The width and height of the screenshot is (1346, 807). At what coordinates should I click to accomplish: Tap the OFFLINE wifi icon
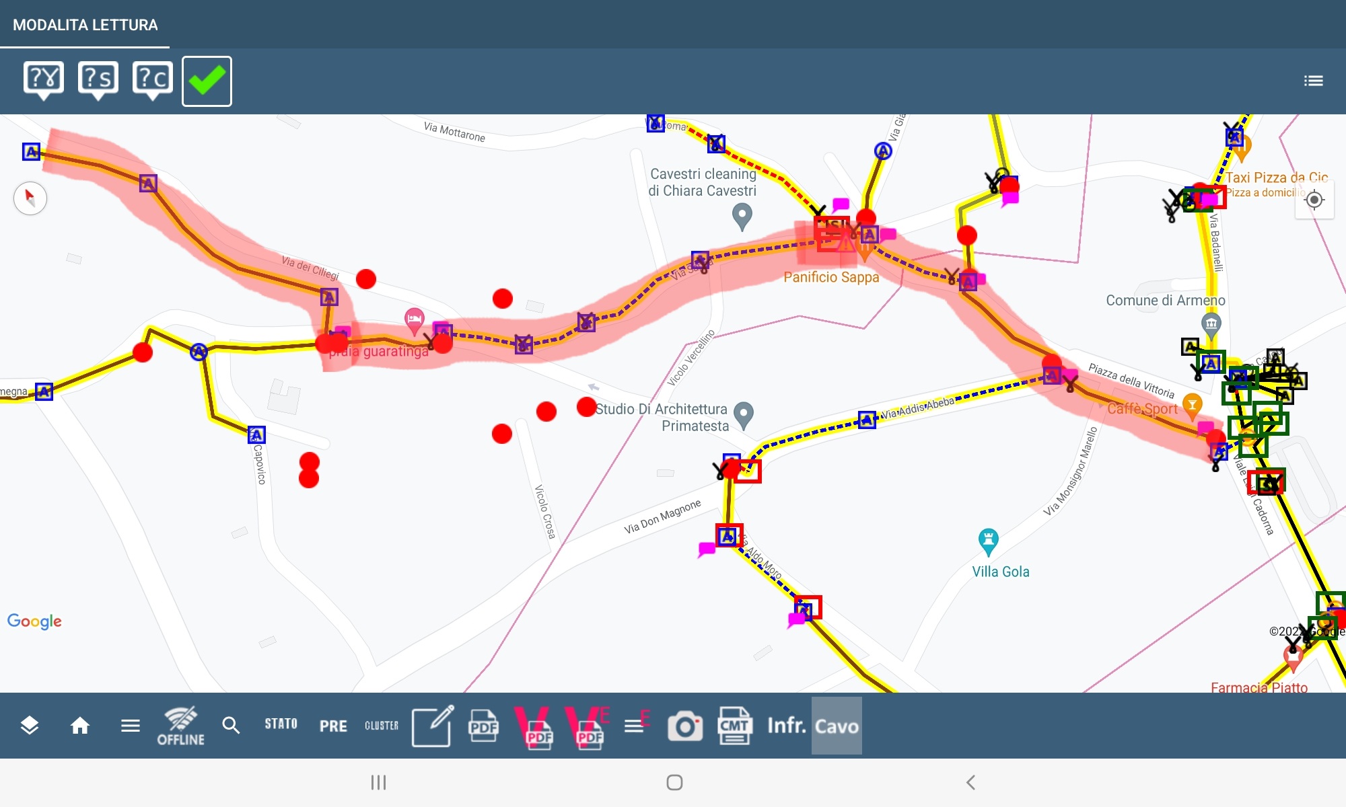(180, 726)
